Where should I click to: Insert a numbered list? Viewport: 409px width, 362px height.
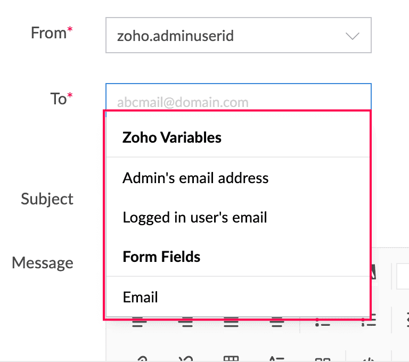click(369, 321)
